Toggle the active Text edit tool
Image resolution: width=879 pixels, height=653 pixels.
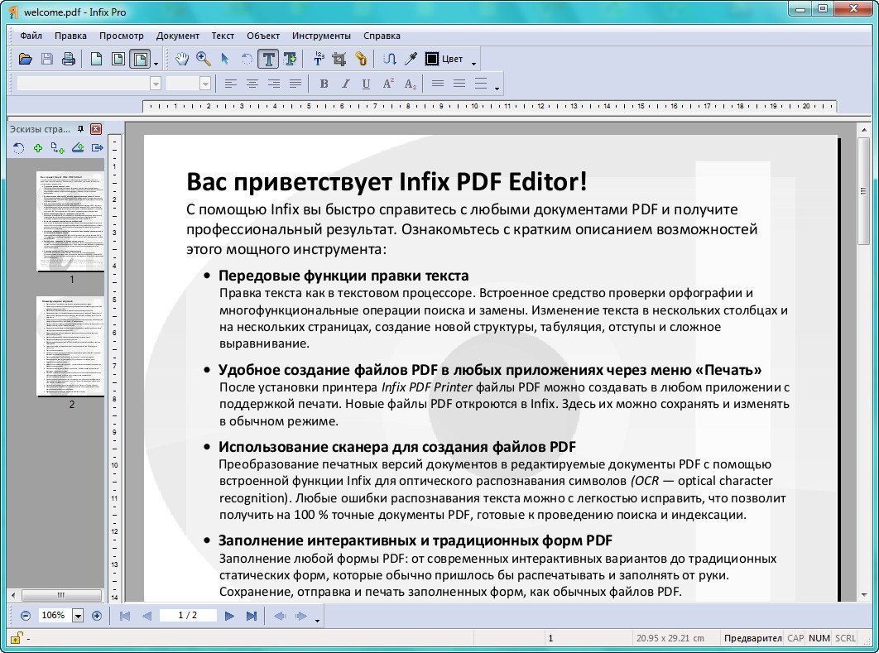click(x=268, y=59)
